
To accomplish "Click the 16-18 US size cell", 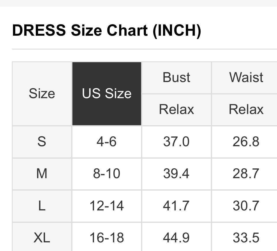I will point(107,237).
